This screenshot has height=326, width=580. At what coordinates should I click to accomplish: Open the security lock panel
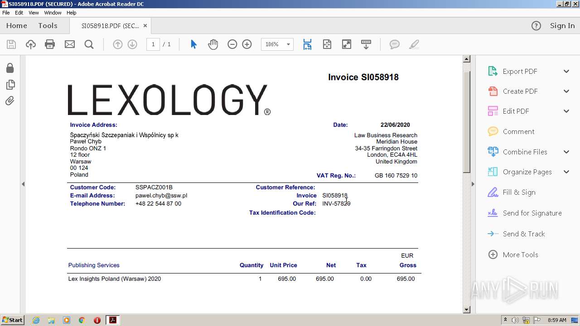click(x=10, y=68)
